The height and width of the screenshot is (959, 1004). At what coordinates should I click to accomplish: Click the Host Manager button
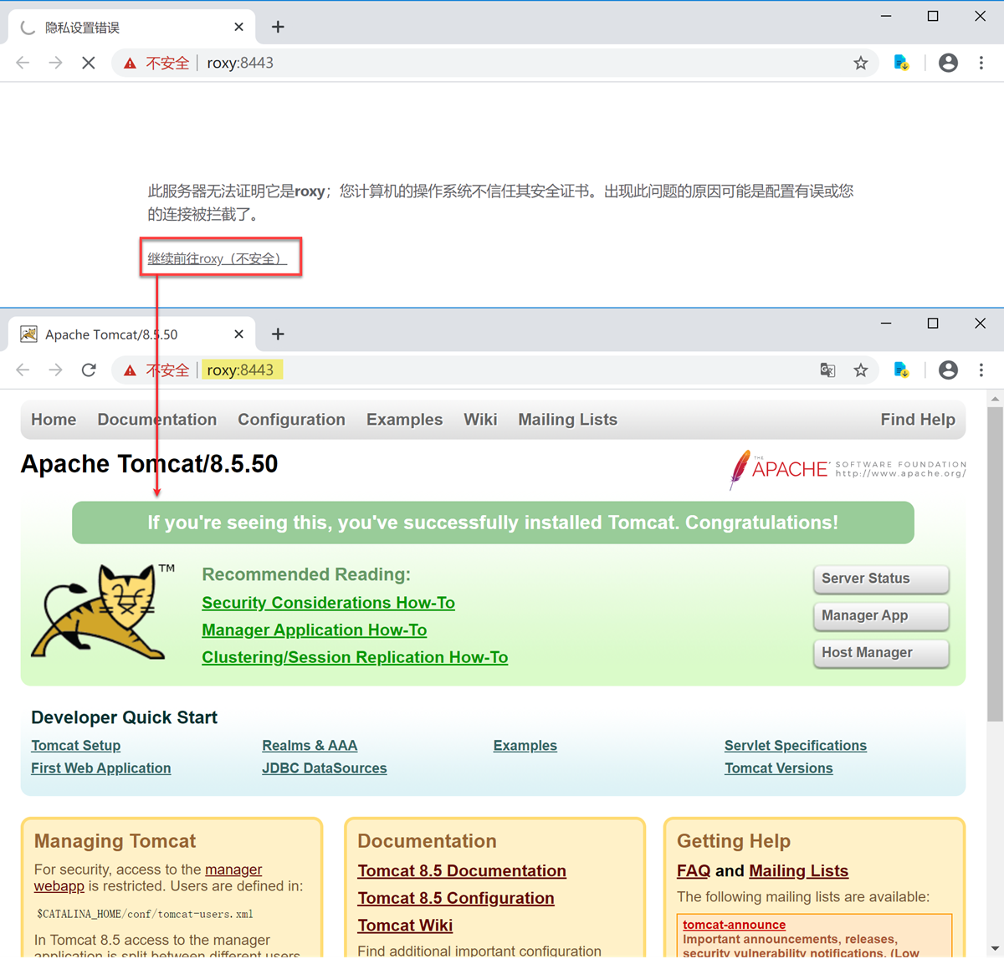click(881, 652)
